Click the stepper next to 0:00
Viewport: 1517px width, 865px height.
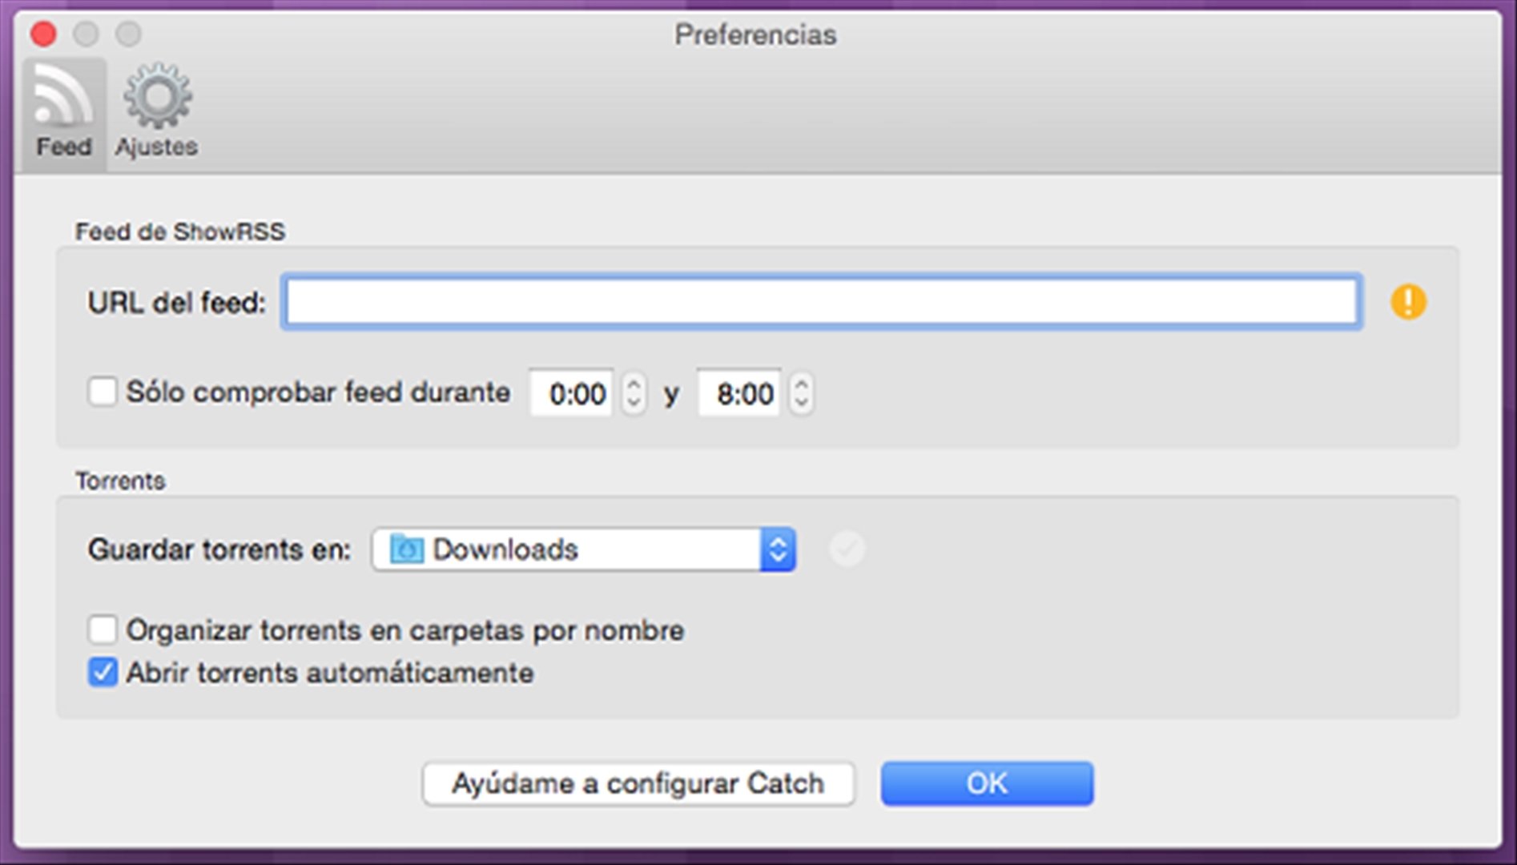click(634, 393)
